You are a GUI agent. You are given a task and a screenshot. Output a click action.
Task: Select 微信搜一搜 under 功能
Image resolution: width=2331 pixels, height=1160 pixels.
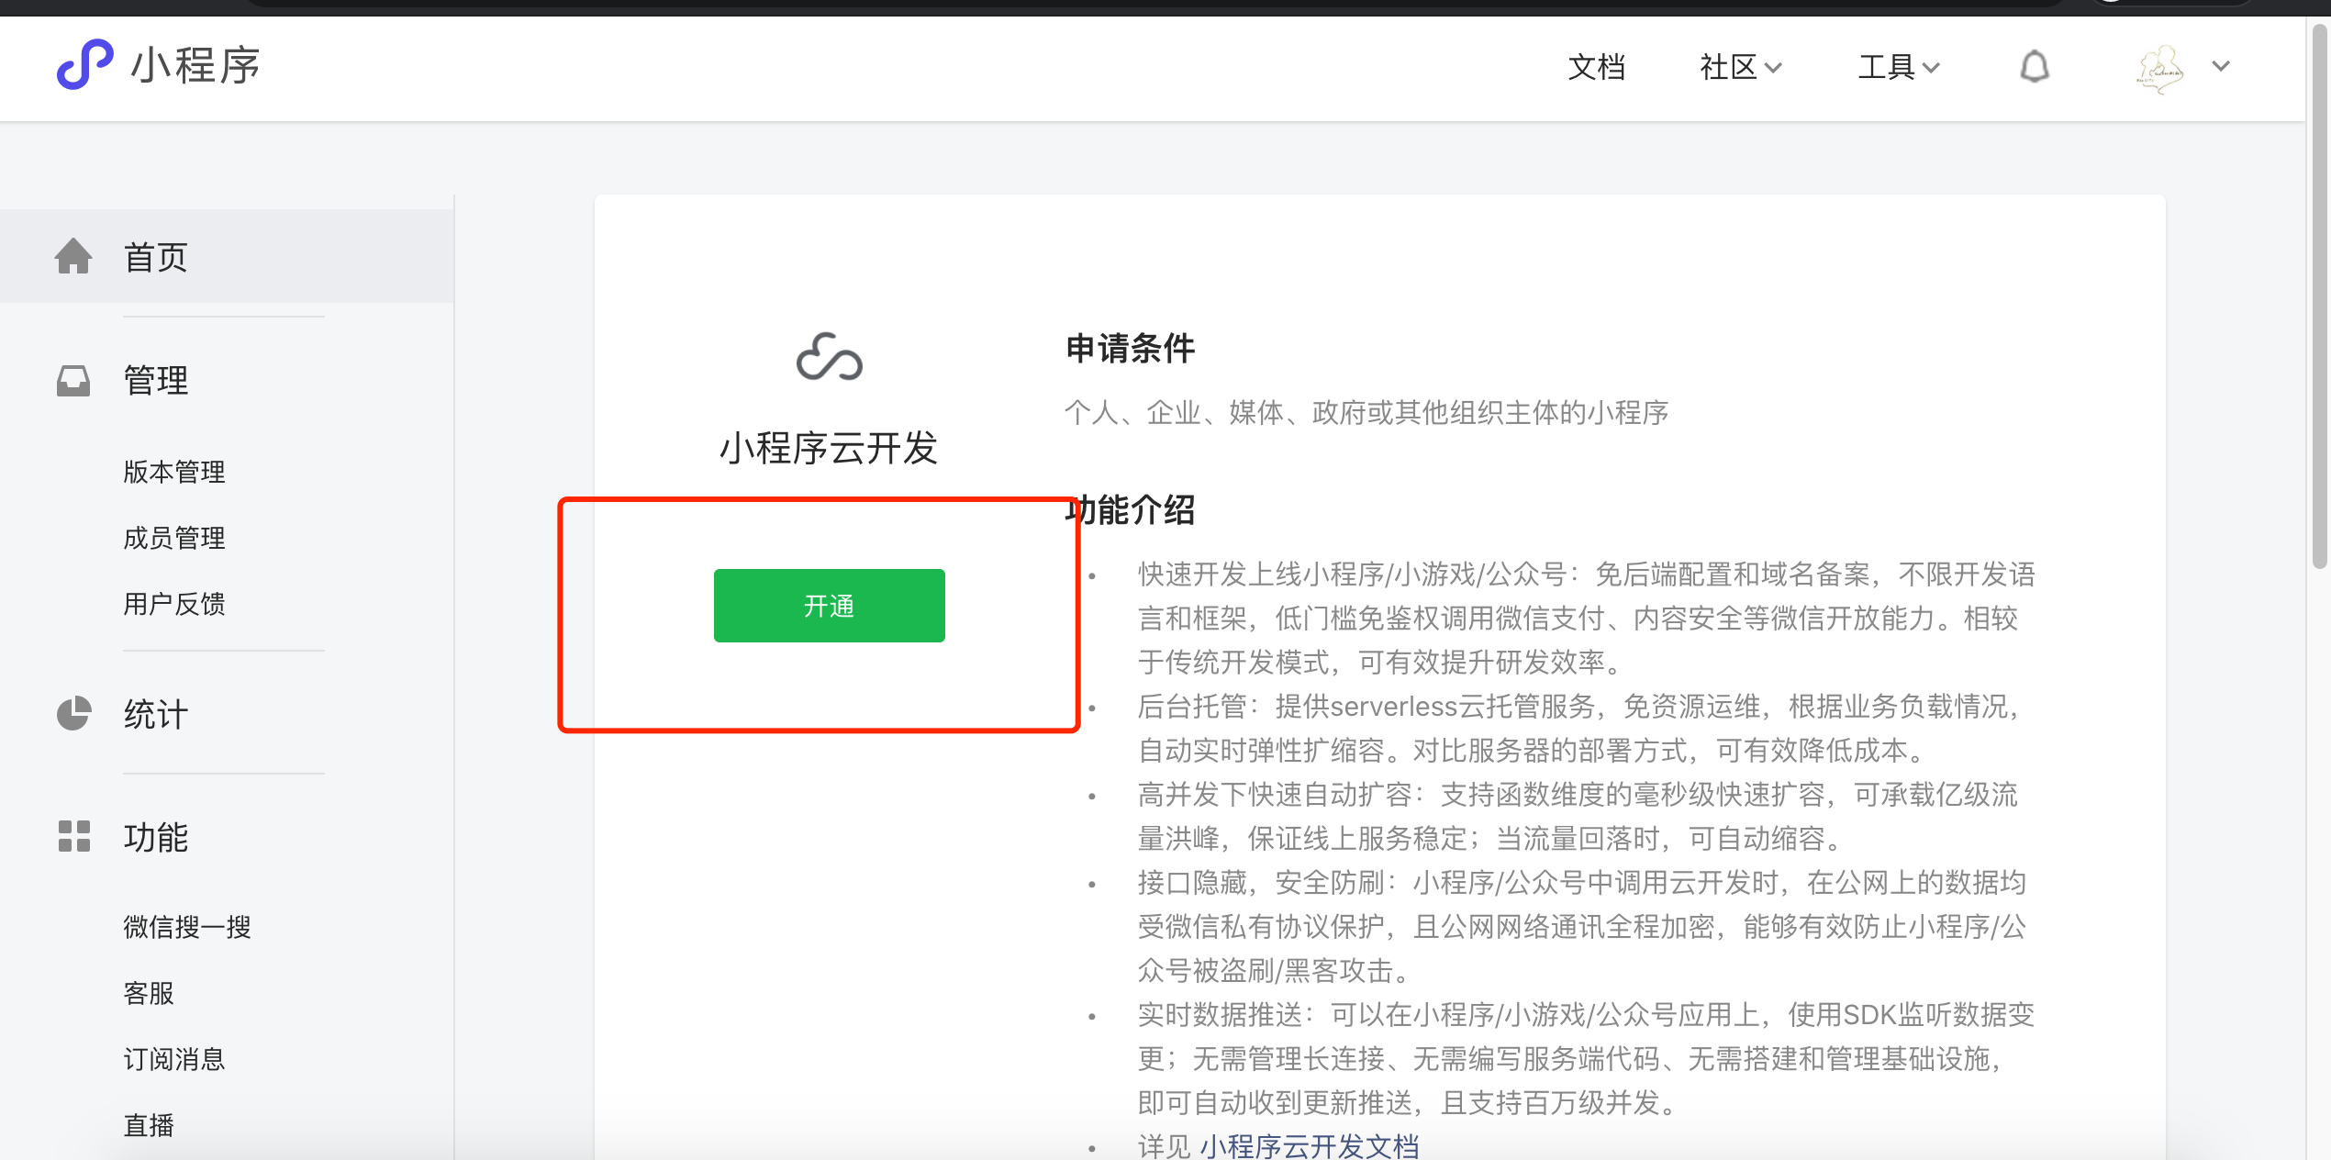pos(187,927)
